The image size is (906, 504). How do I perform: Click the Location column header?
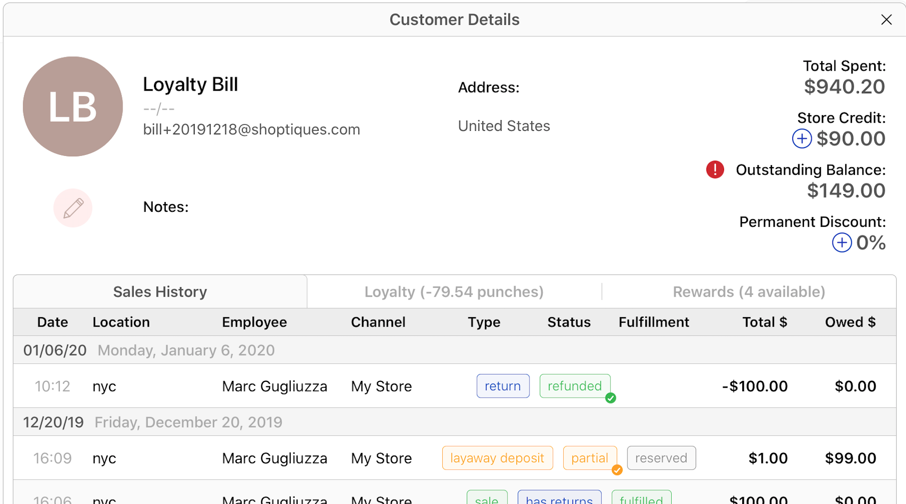[121, 322]
